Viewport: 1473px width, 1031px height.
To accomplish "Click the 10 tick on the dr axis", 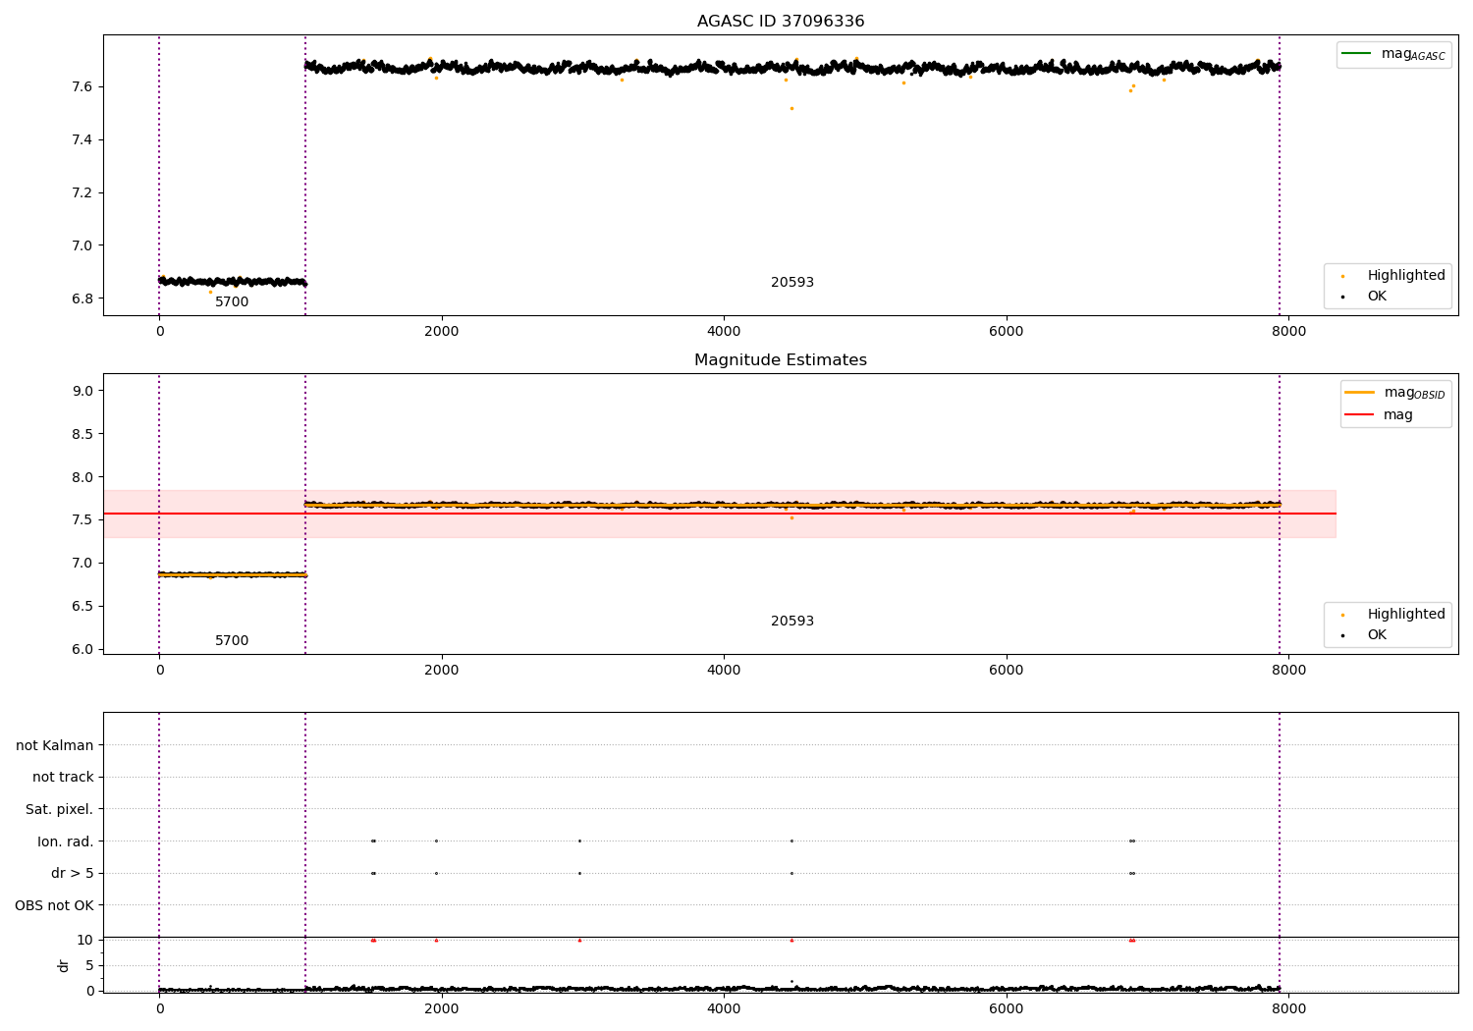I will pos(84,940).
